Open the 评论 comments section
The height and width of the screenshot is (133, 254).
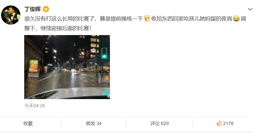[159, 123]
